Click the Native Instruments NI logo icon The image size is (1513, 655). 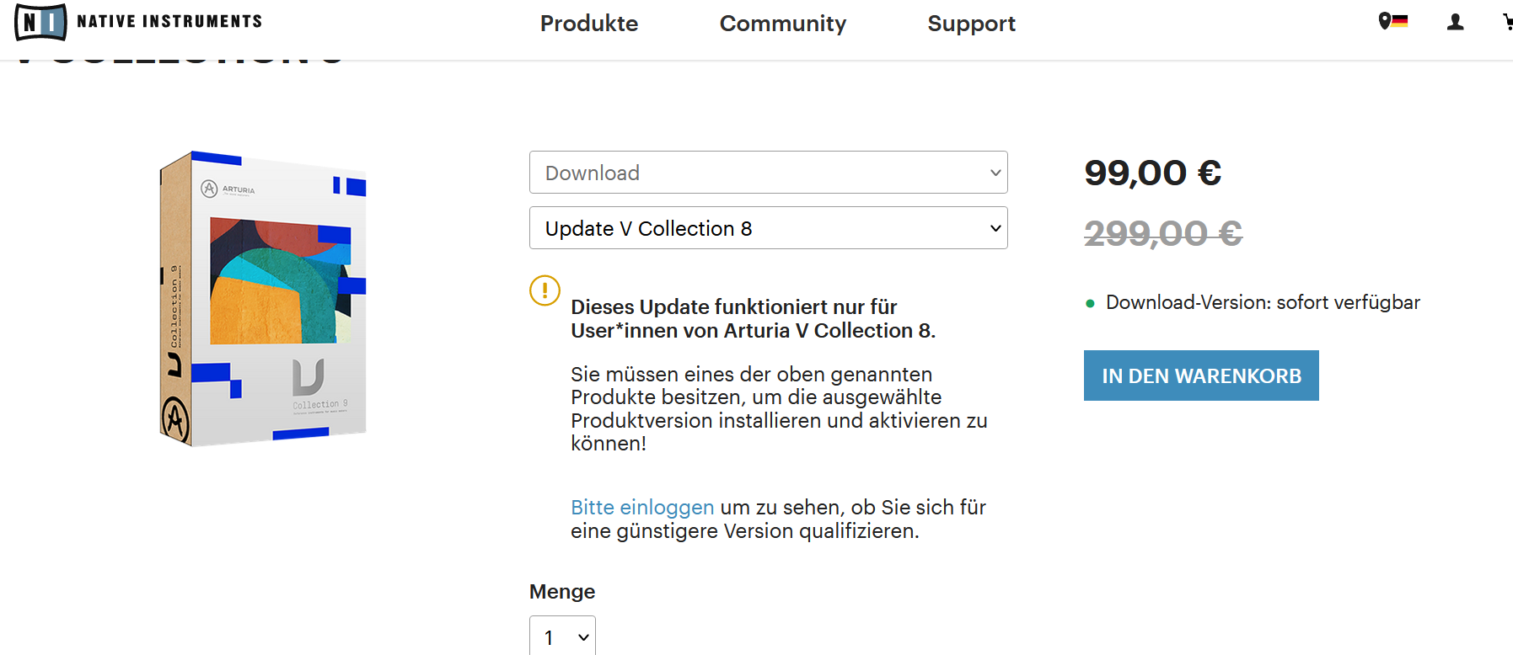pos(40,22)
